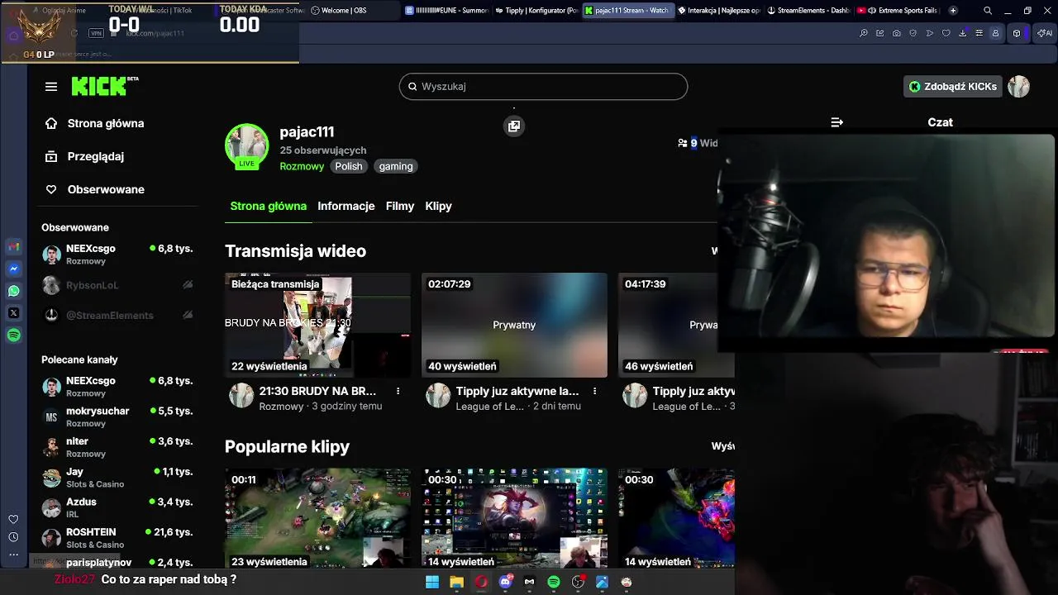
Task: Open ROSHTEIN recommended channel
Action: pyautogui.click(x=118, y=538)
